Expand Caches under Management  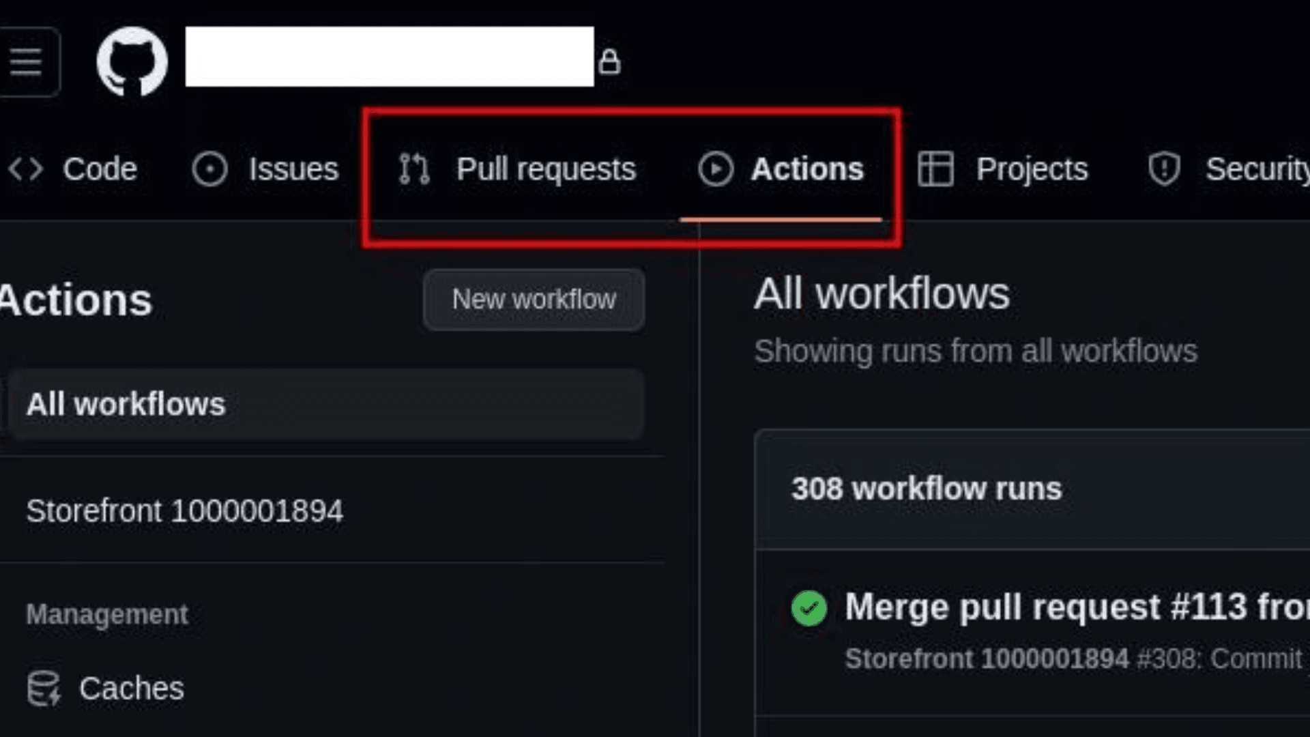(x=130, y=687)
